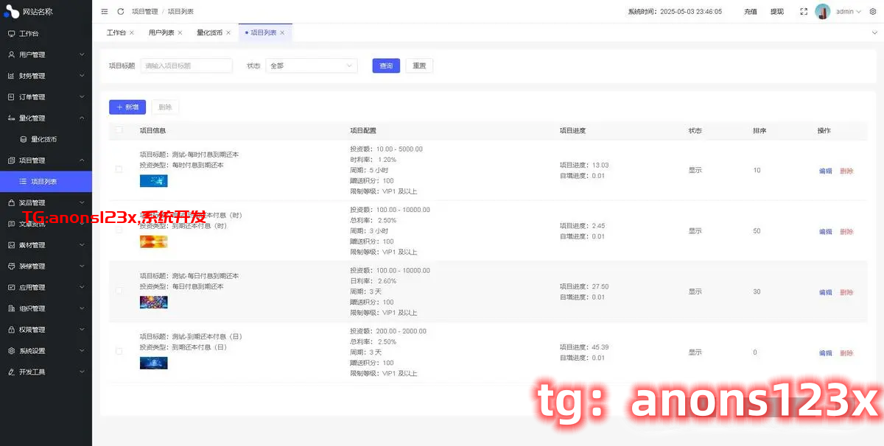The image size is (884, 446).
Task: Switch to the 用户列表 tab
Action: [x=161, y=33]
